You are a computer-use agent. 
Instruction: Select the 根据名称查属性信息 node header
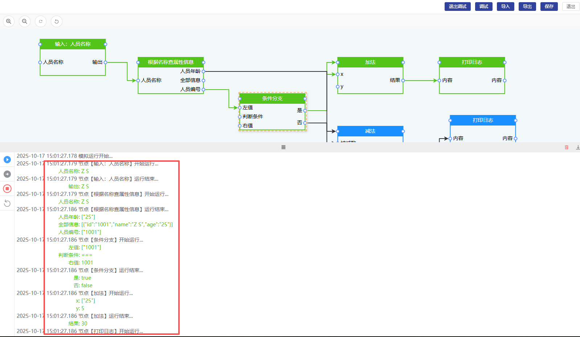coord(171,62)
